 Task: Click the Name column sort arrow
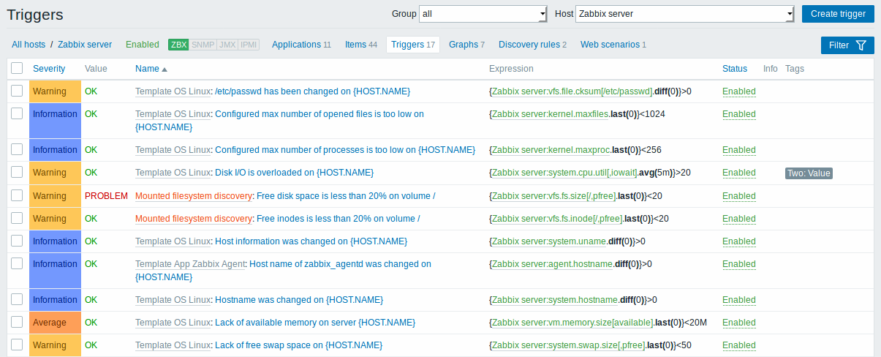165,69
